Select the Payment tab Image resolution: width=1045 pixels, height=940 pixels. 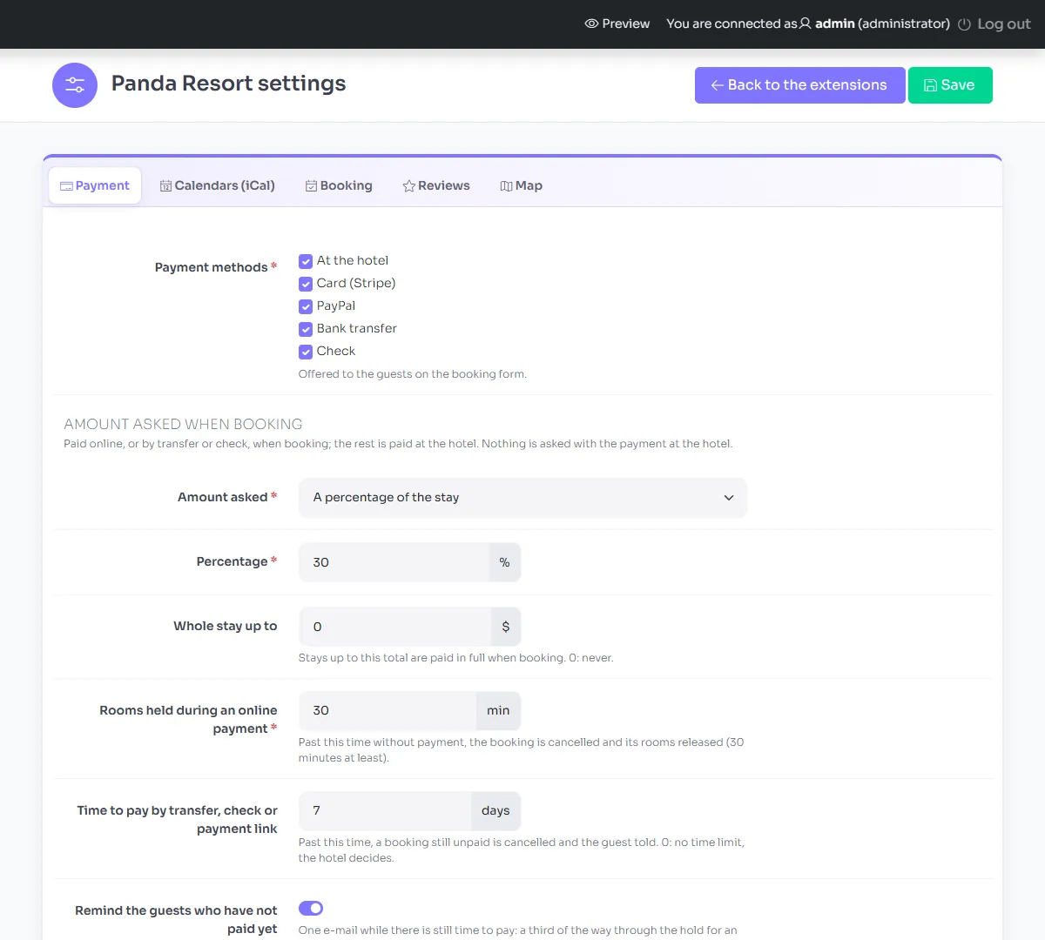(x=95, y=185)
